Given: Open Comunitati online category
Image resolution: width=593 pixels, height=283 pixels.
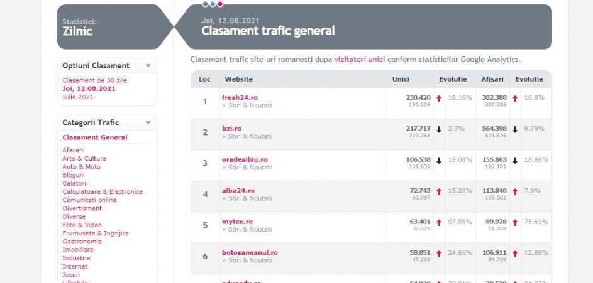Looking at the screenshot, I should [x=90, y=200].
